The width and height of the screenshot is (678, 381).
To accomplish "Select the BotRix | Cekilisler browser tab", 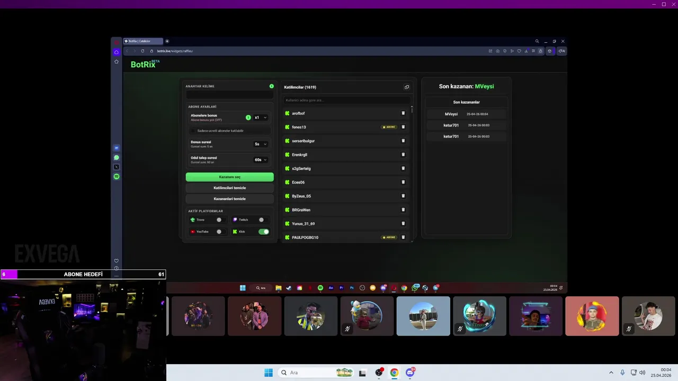I will point(143,41).
